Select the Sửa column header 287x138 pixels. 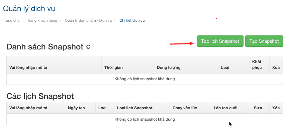(x=258, y=108)
